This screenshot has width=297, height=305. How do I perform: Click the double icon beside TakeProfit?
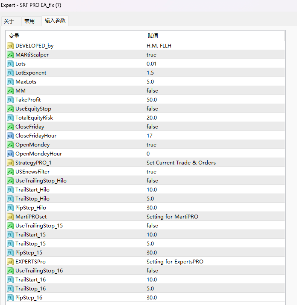coord(10,99)
